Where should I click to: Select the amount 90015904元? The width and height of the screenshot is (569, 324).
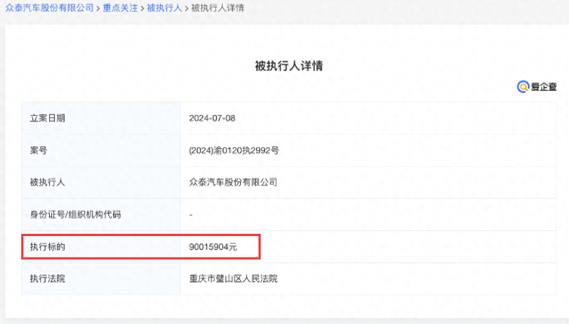point(213,247)
